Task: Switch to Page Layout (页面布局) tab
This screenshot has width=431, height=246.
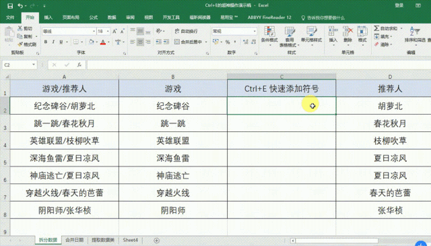Action: (x=71, y=18)
